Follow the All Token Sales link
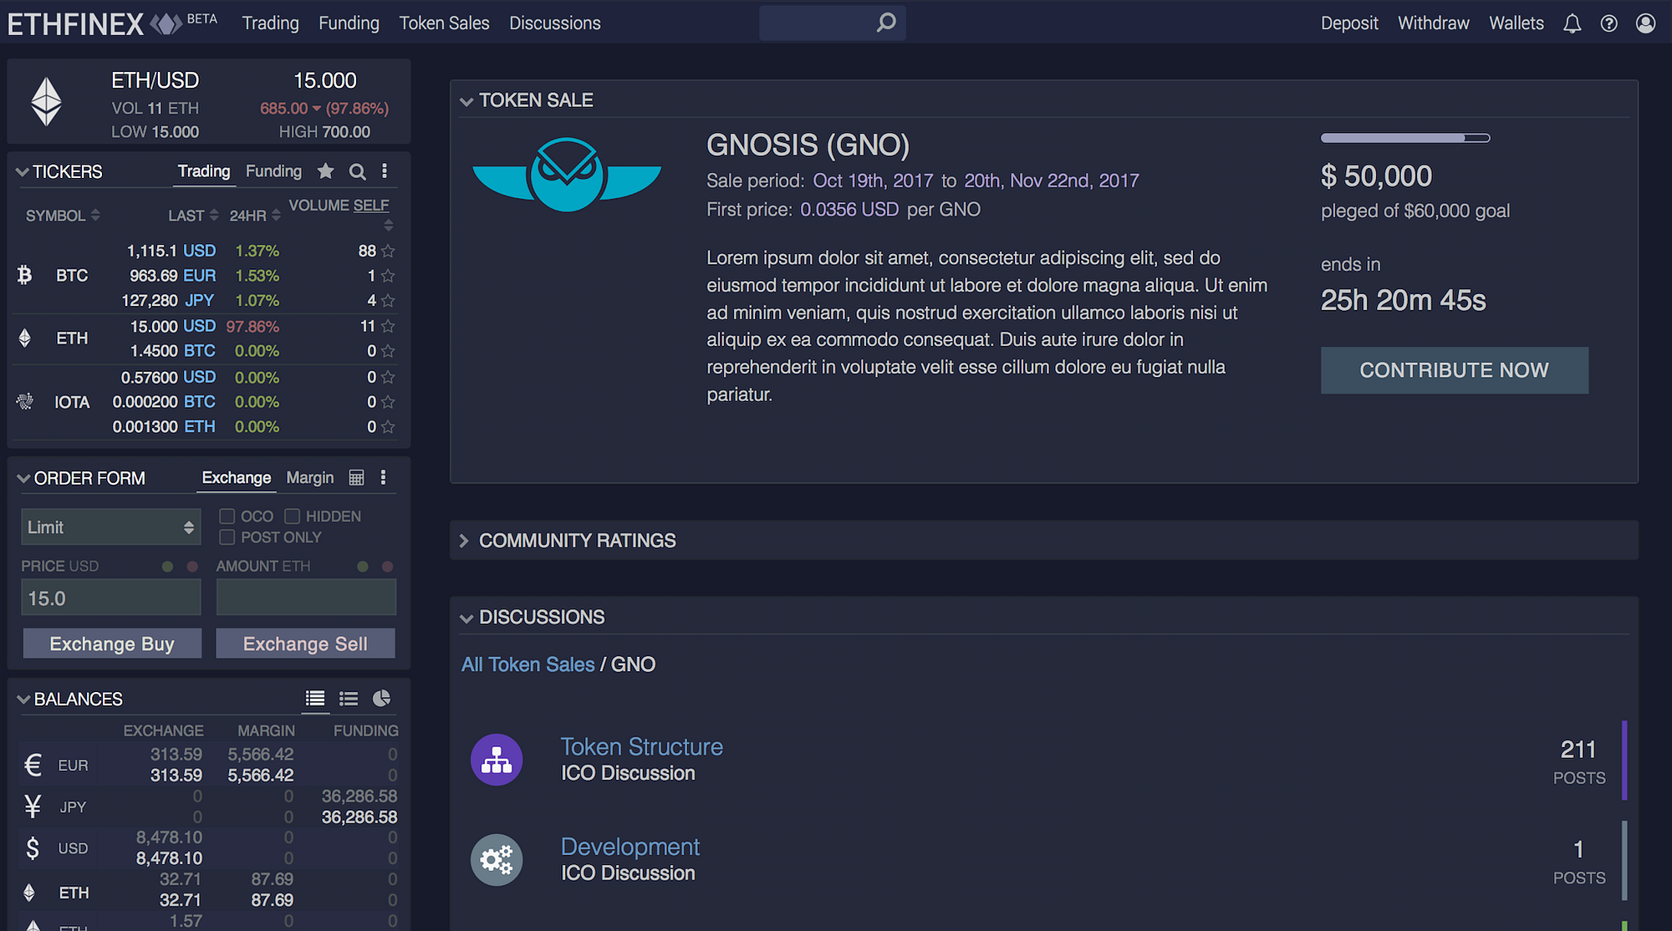 point(528,664)
